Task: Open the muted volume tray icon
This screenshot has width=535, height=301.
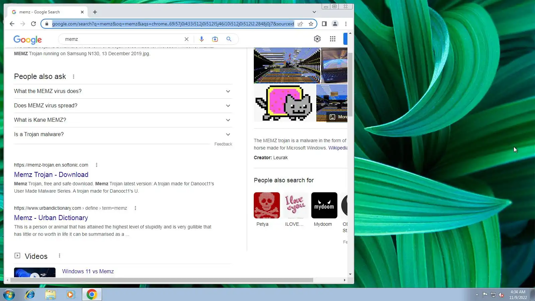Action: (x=501, y=295)
